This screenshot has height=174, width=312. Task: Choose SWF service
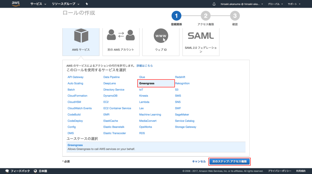(x=178, y=108)
